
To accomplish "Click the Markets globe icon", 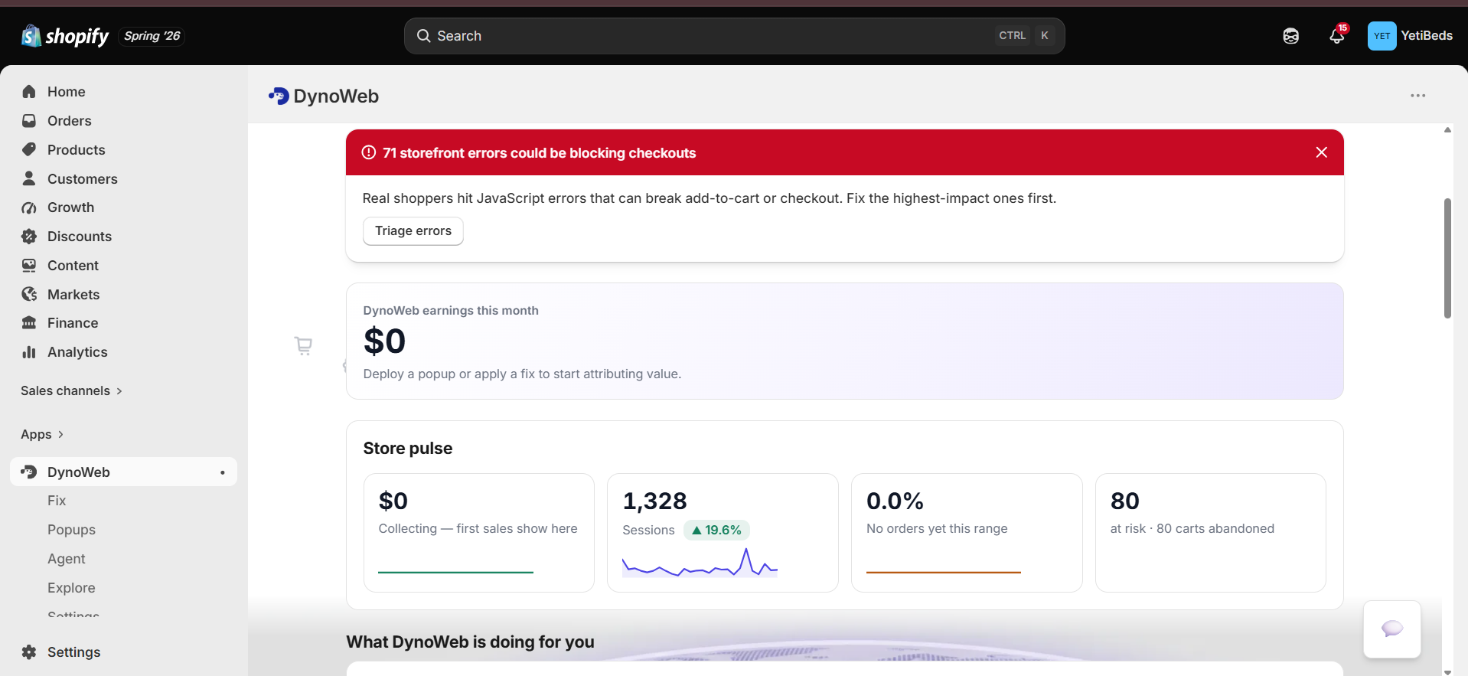I will [29, 295].
